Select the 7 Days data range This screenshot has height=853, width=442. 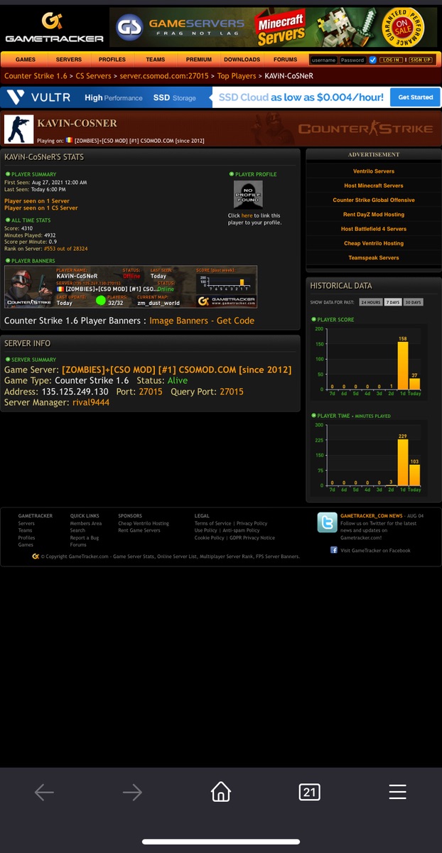point(392,302)
